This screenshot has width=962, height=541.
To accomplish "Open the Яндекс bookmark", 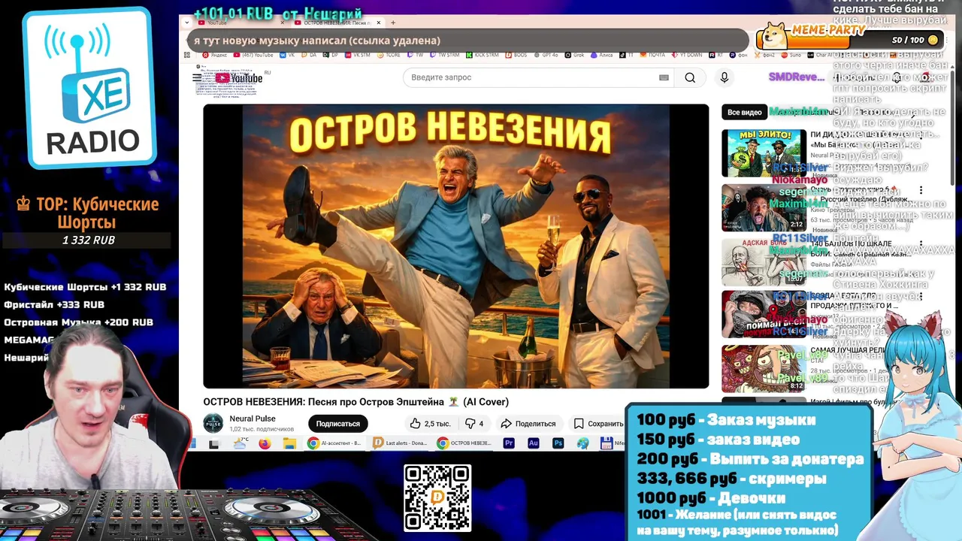I will (x=214, y=55).
